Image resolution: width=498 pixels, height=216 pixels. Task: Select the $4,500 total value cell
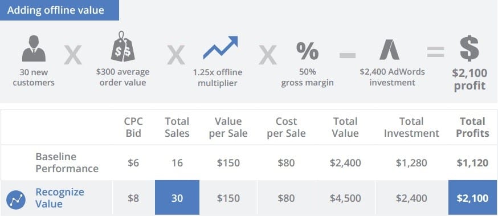[x=345, y=198]
